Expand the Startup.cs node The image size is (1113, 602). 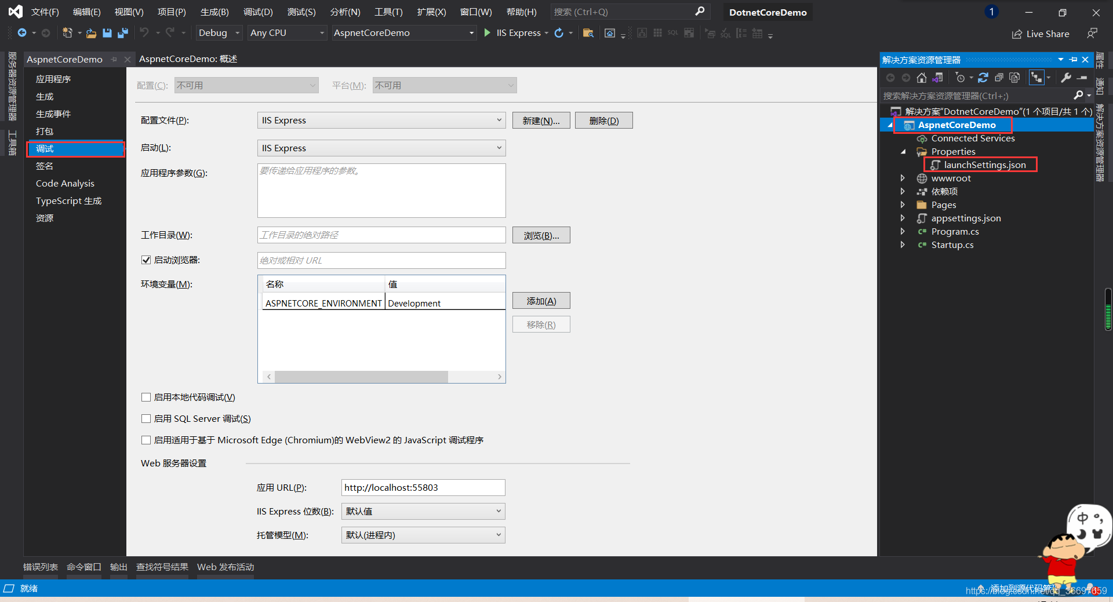(903, 245)
